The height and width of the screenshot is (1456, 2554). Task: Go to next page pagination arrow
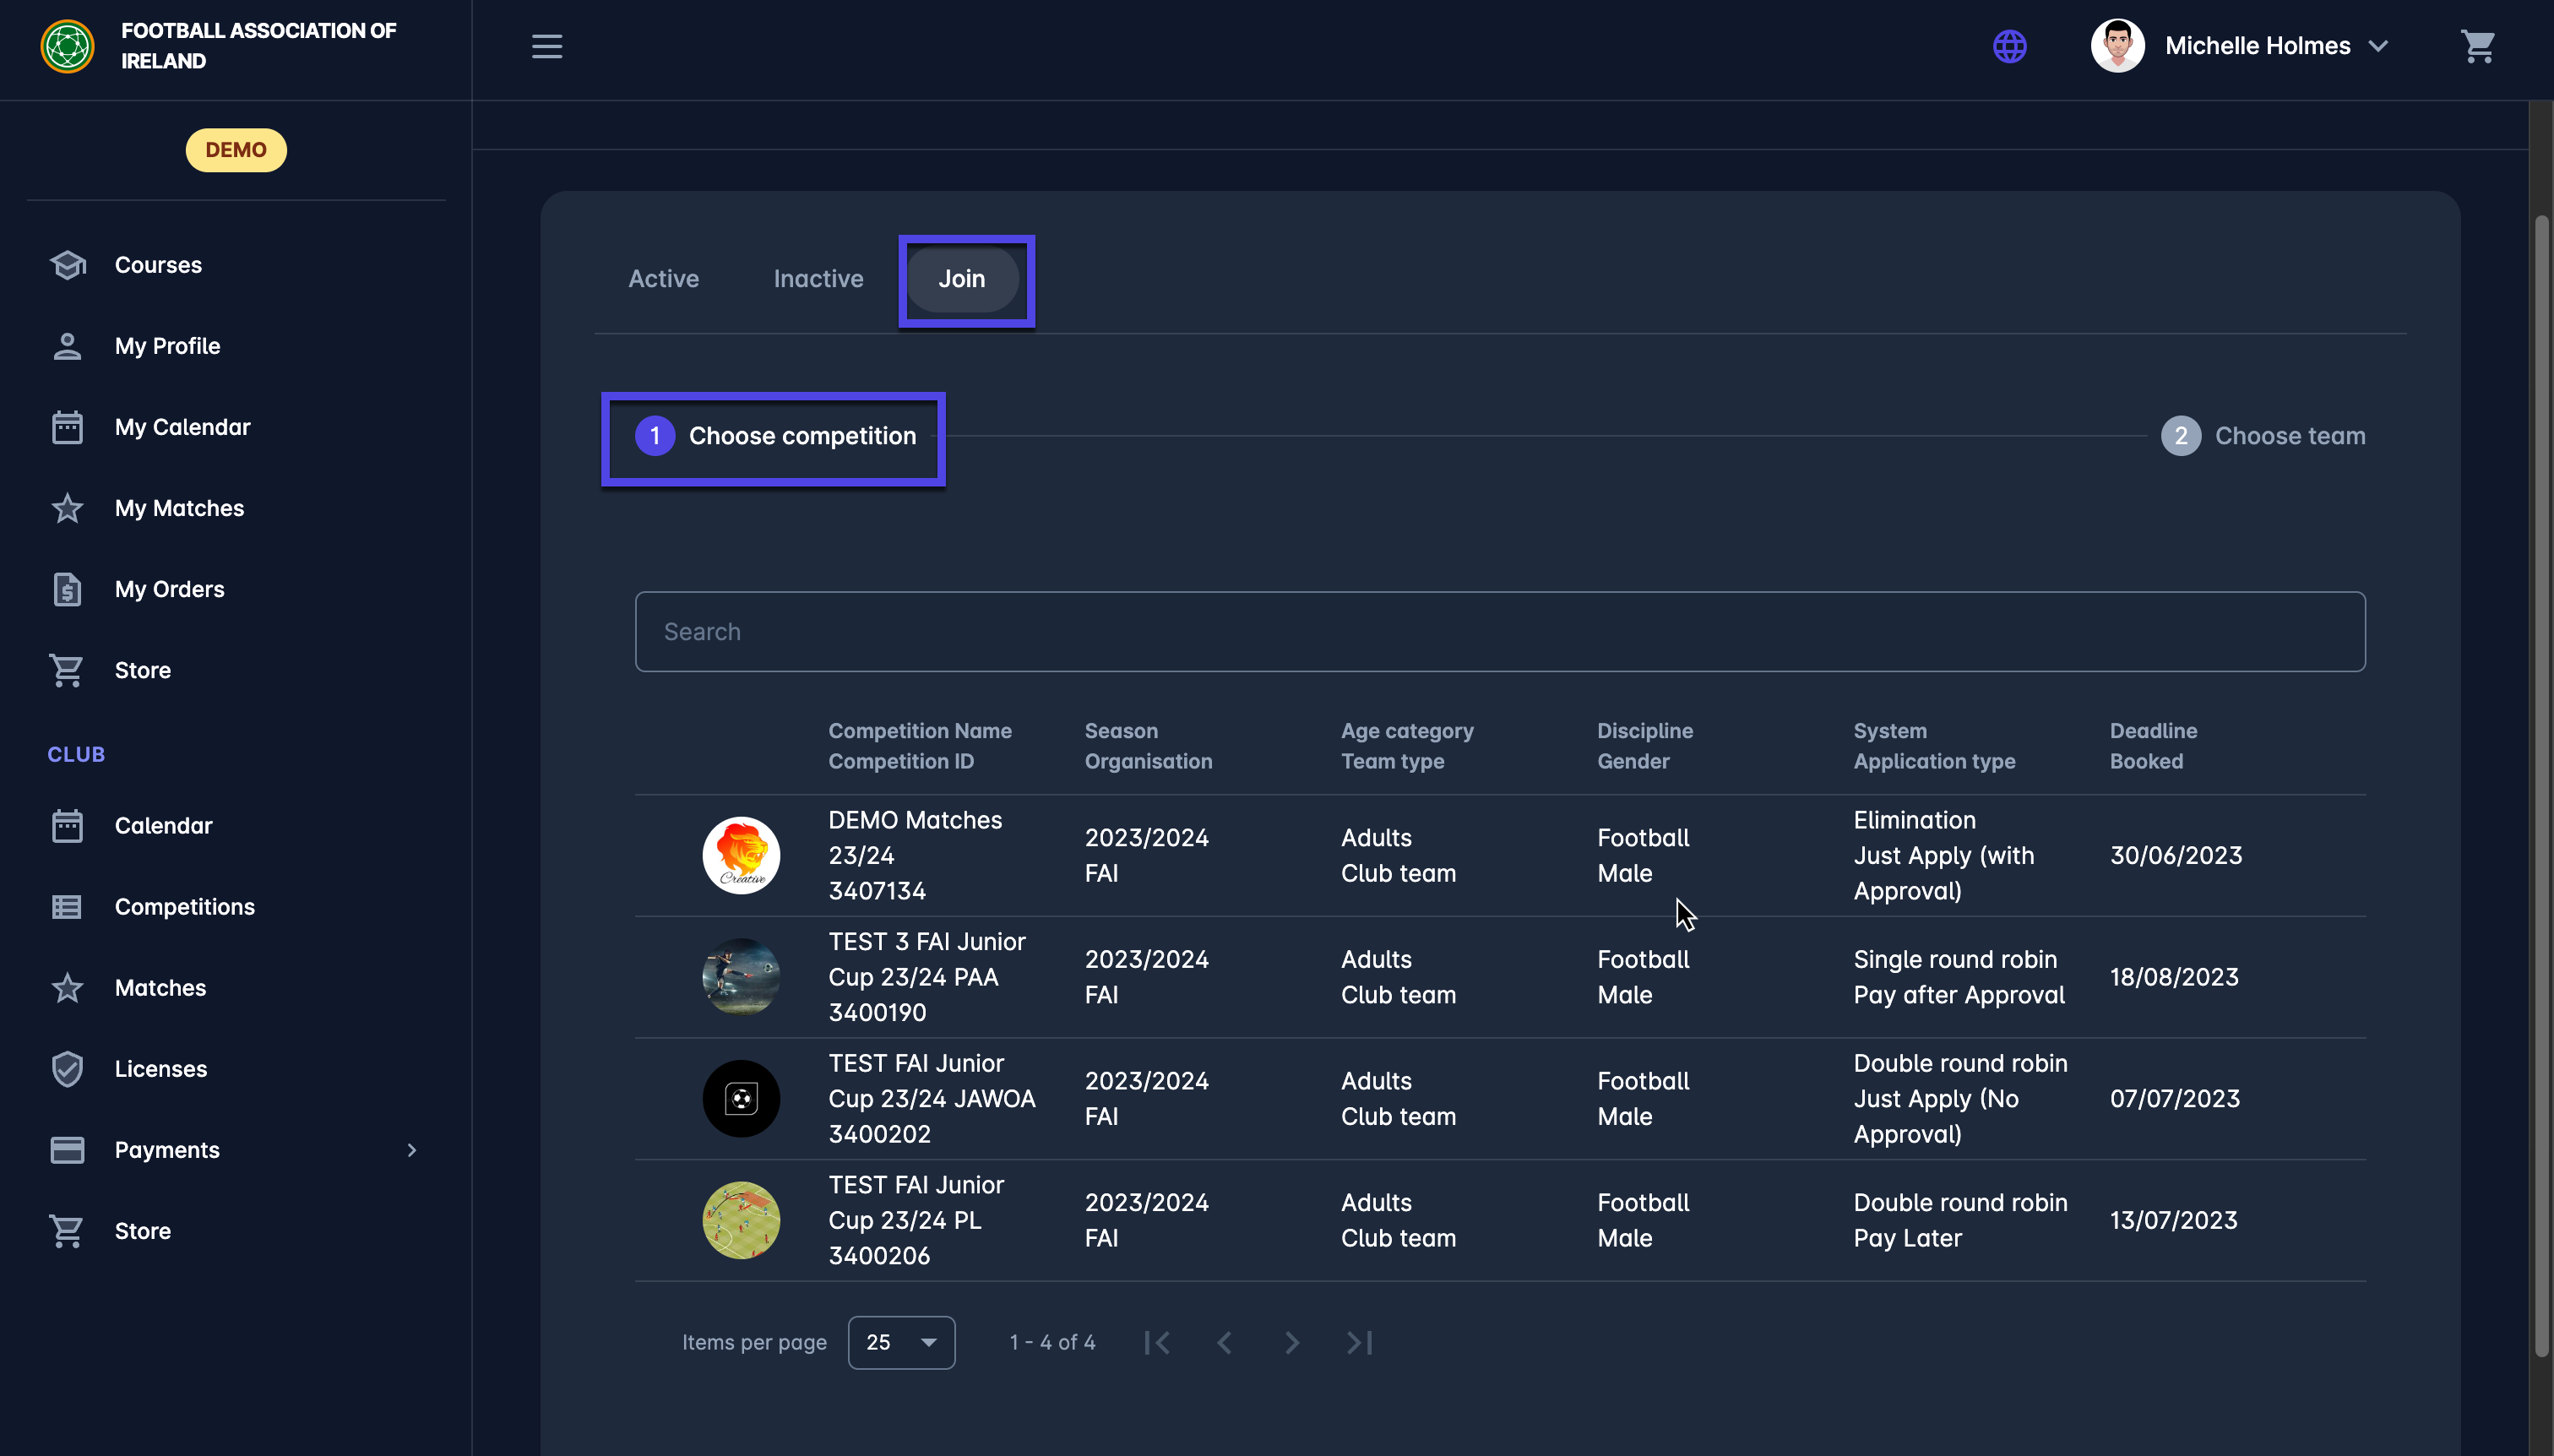1291,1342
